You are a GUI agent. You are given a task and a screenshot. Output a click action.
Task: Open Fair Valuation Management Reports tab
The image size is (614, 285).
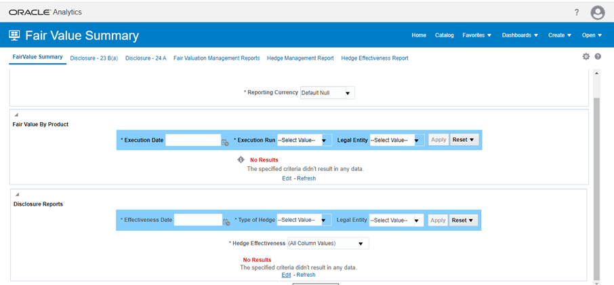[x=217, y=58]
